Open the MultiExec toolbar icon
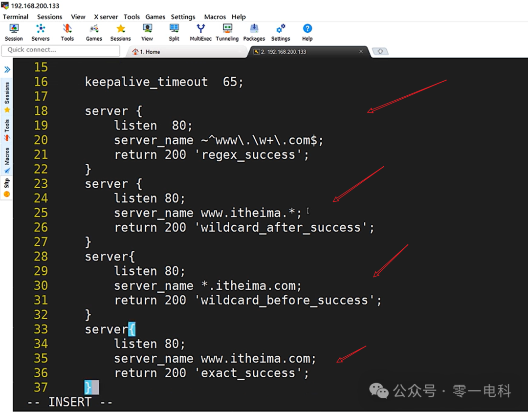Viewport: 528px width, 412px height. tap(200, 32)
